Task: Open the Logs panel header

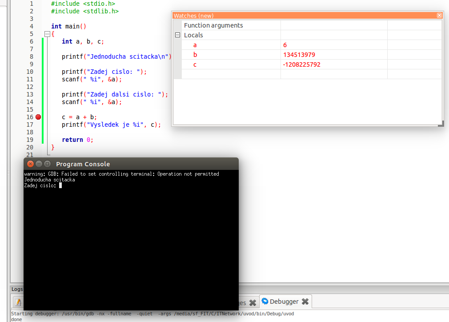Action: (17, 289)
